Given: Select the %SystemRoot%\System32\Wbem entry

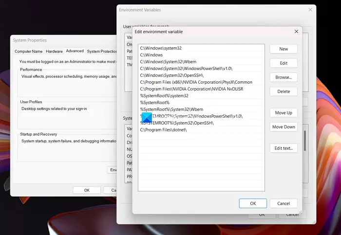Looking at the screenshot, I should (x=201, y=109).
